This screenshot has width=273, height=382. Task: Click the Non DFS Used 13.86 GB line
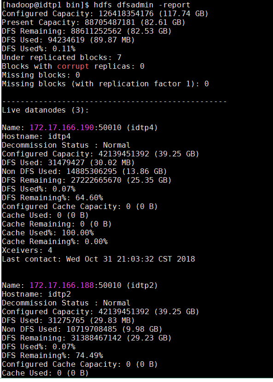coord(84,172)
